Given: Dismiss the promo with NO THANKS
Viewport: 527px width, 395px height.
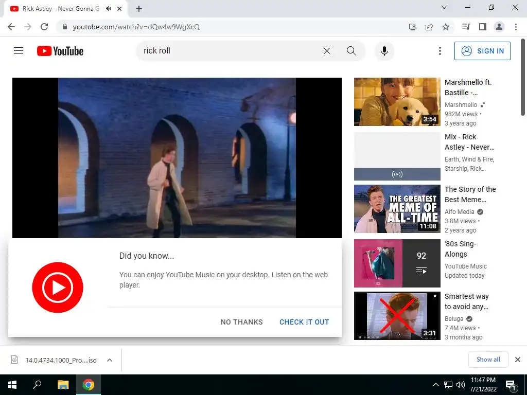Looking at the screenshot, I should 242,322.
